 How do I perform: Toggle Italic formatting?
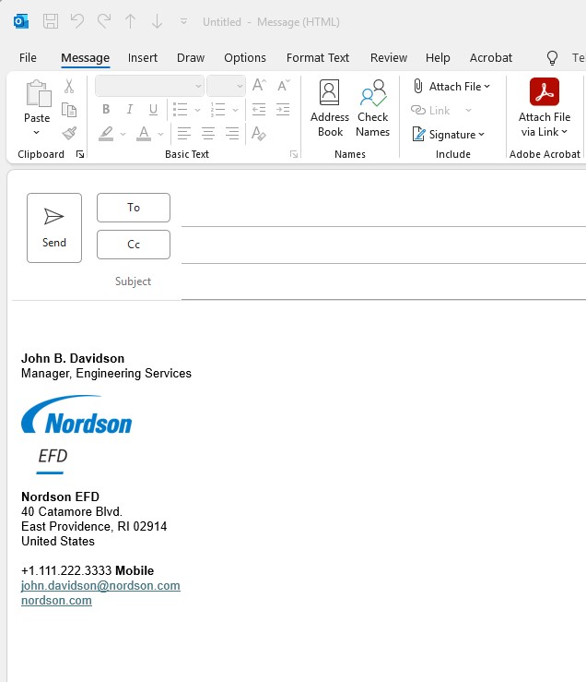(x=129, y=109)
